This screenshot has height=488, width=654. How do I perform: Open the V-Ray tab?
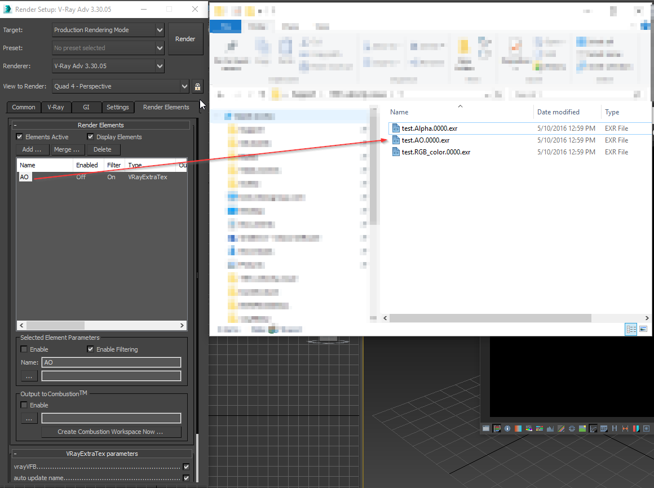pyautogui.click(x=56, y=107)
